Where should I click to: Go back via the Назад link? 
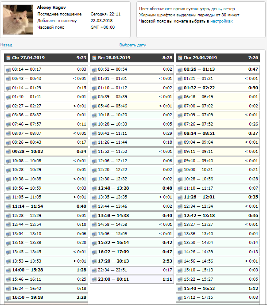click(6, 45)
